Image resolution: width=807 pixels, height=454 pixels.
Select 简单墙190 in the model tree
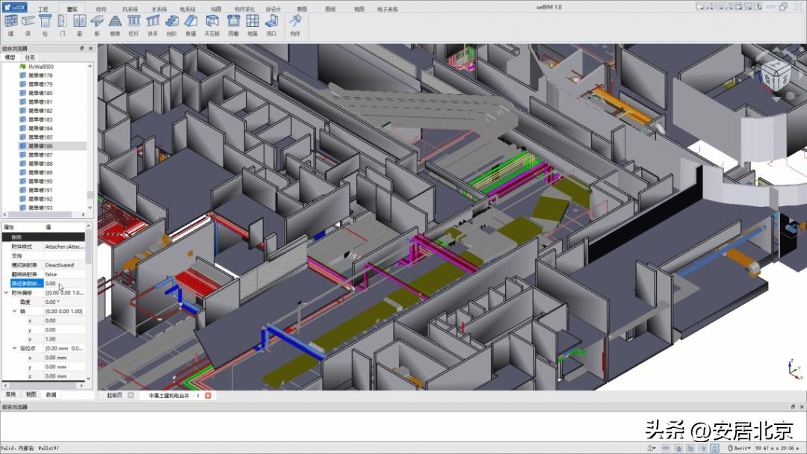(x=40, y=181)
